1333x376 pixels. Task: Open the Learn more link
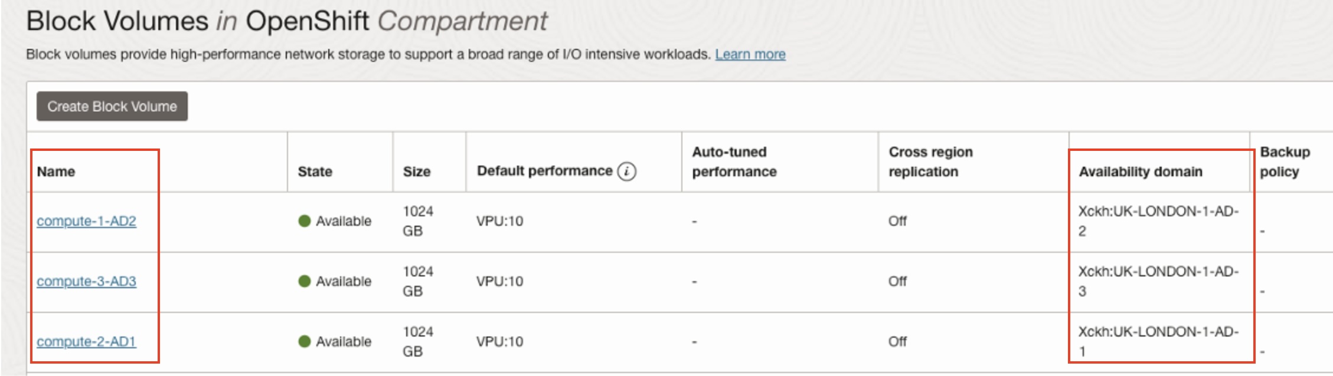pyautogui.click(x=750, y=54)
